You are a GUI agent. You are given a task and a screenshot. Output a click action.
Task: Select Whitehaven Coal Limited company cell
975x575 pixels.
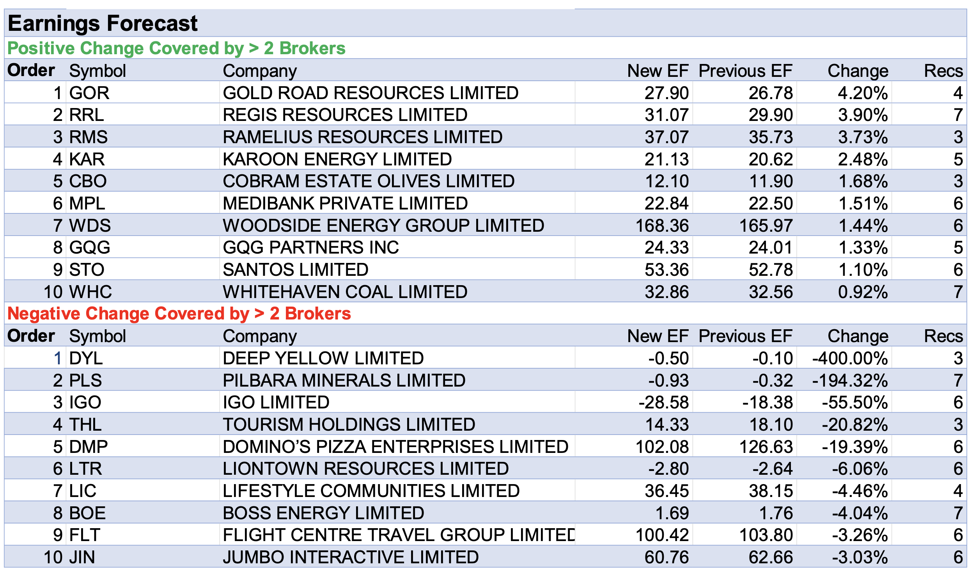click(345, 292)
